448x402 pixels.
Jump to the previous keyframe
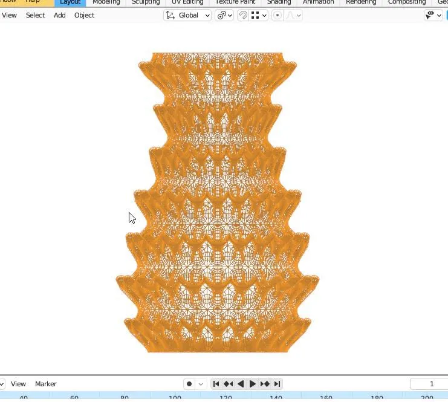click(x=228, y=384)
